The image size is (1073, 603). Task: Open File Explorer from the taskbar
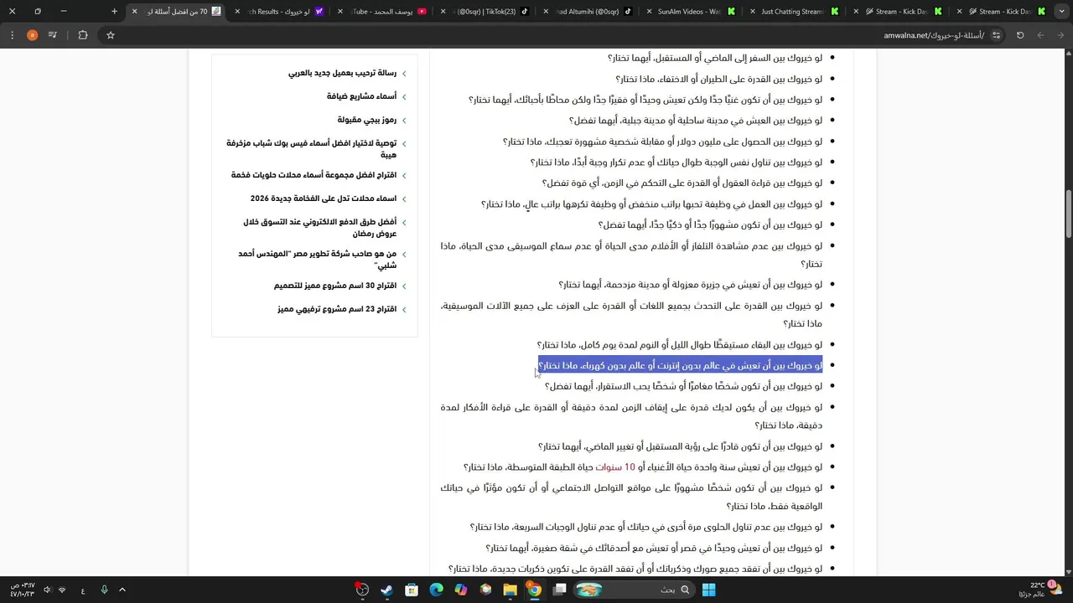[510, 590]
